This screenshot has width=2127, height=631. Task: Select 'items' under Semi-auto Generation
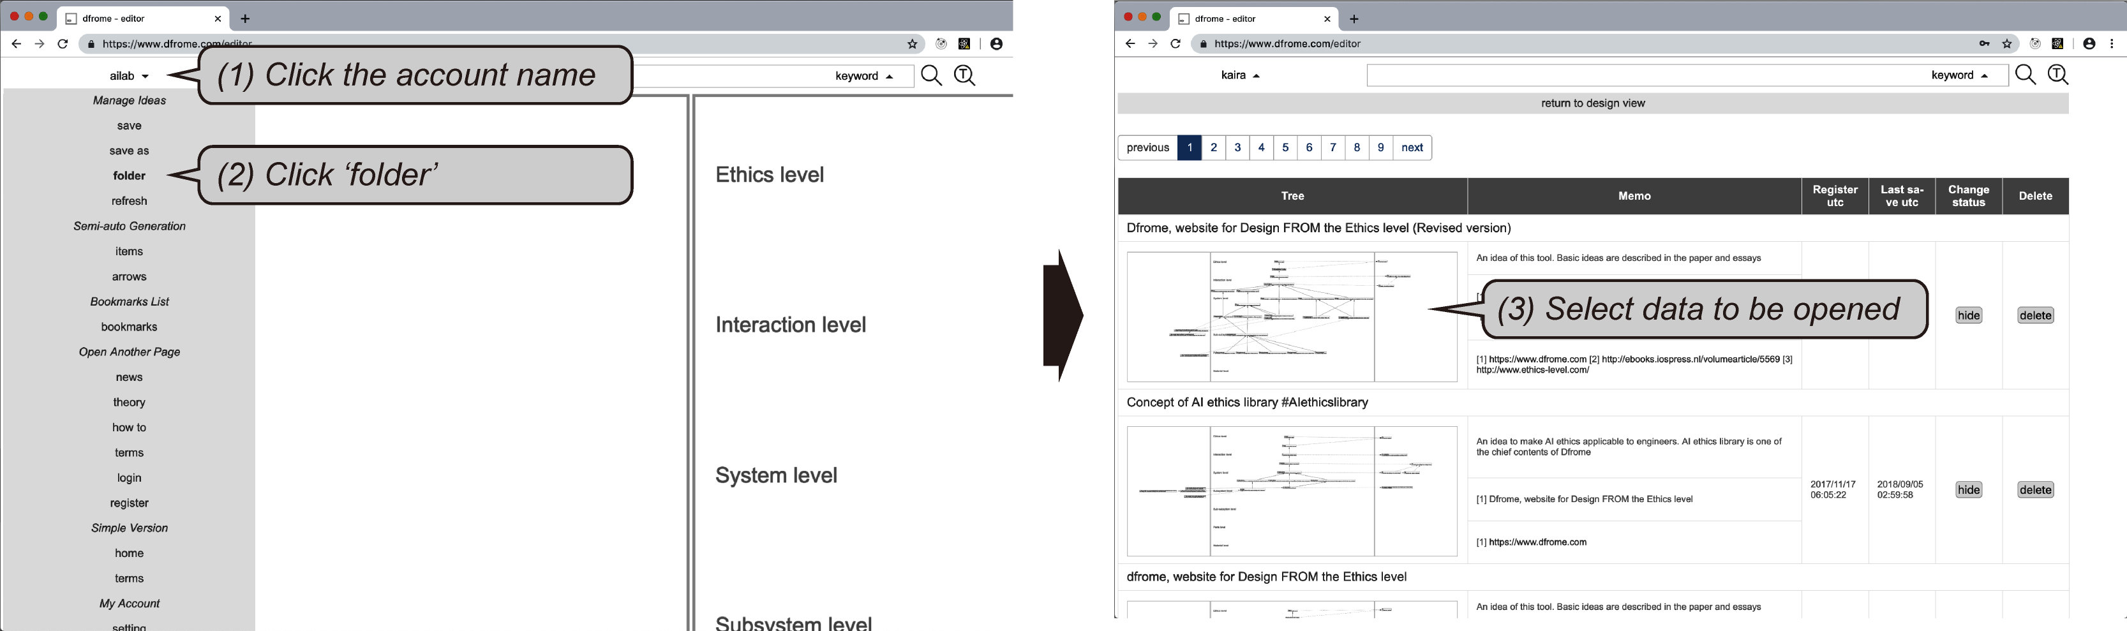point(130,251)
